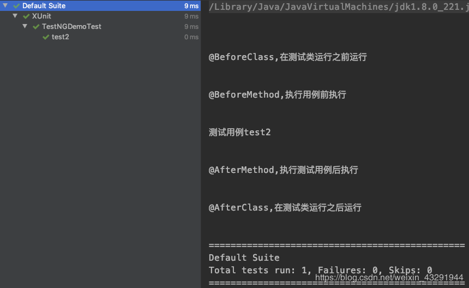This screenshot has width=469, height=288.
Task: Click the 0 ms duration of test2
Action: coord(191,37)
